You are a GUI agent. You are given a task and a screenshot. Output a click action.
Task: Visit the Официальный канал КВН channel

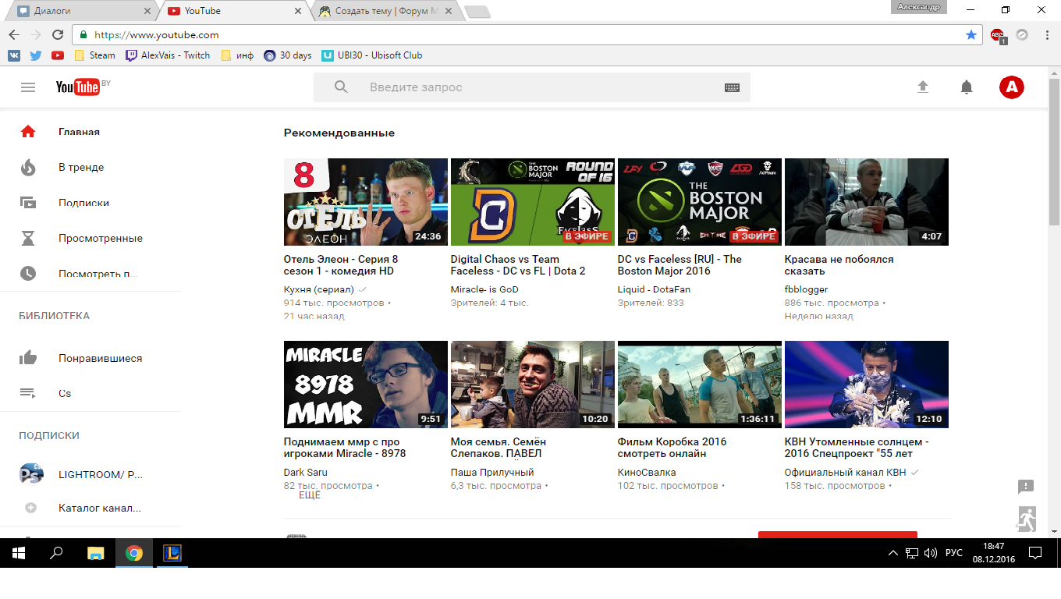[x=846, y=472]
